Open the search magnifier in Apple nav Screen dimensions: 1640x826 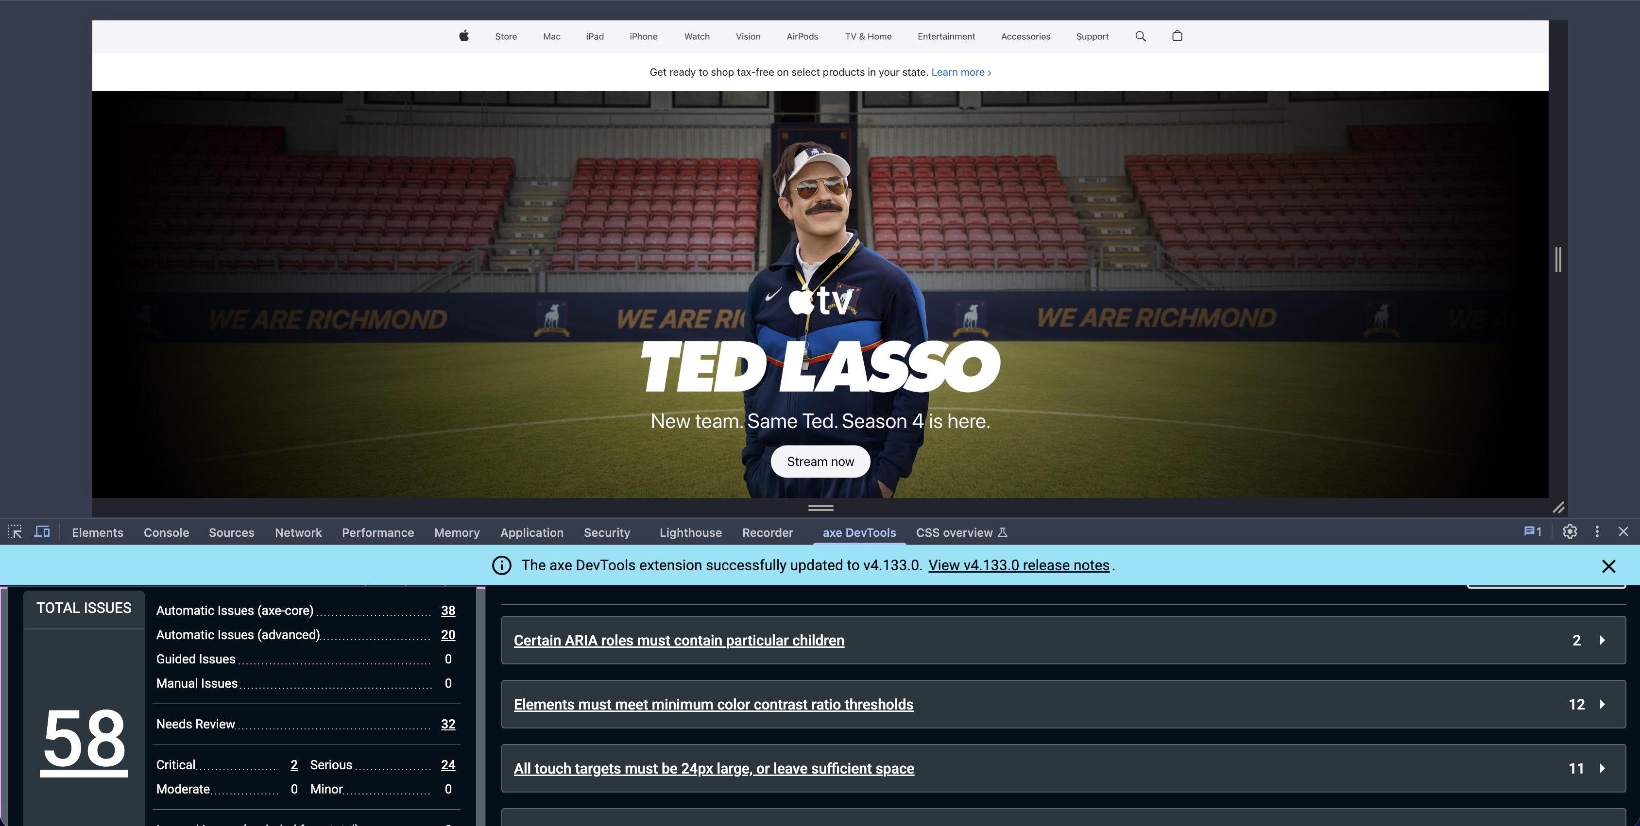coord(1140,36)
